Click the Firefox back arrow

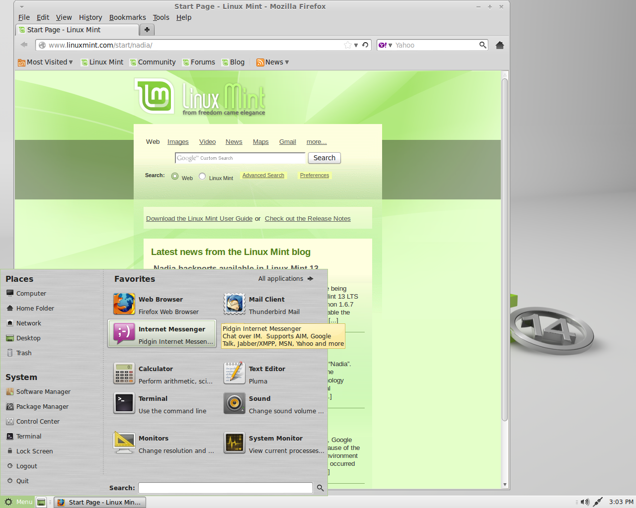(24, 45)
